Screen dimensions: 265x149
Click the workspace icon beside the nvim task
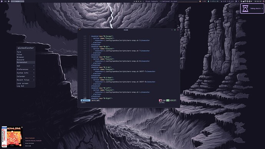[8, 2]
